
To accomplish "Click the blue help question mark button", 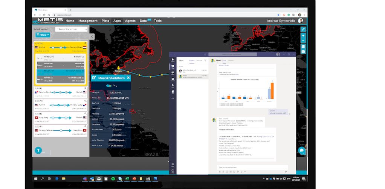I will [x=38, y=150].
